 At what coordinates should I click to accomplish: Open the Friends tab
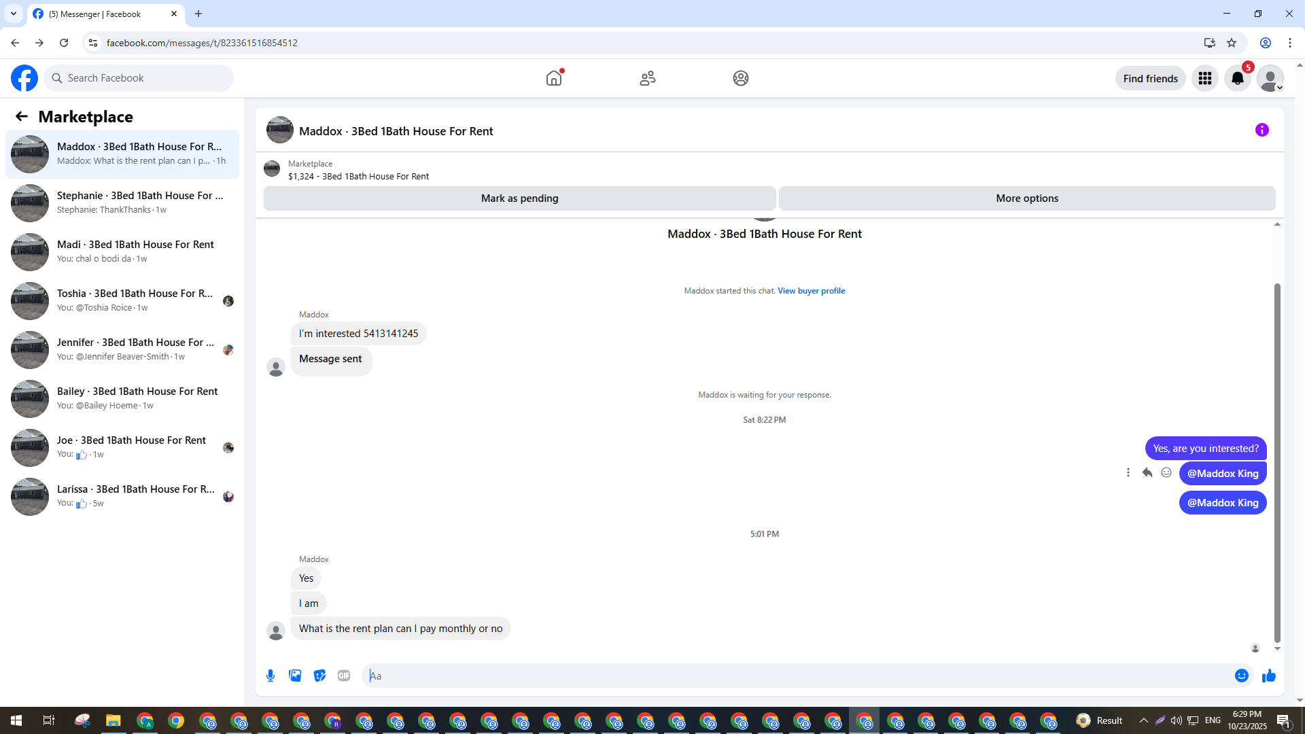click(647, 78)
